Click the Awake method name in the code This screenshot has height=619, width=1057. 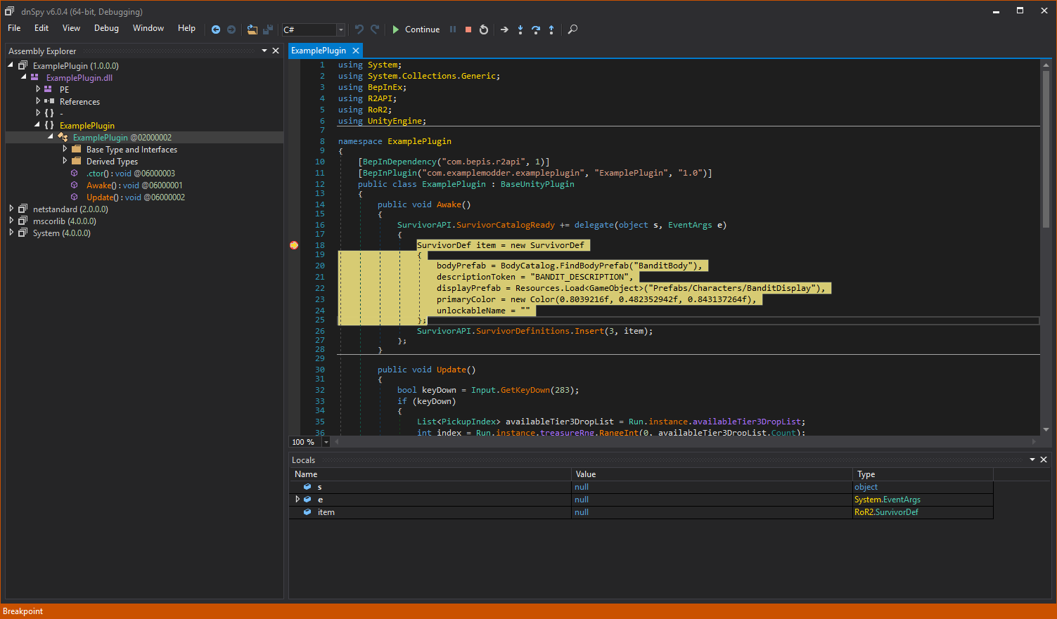pos(449,204)
